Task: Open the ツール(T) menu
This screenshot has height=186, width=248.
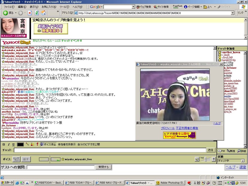Action: 64,7
